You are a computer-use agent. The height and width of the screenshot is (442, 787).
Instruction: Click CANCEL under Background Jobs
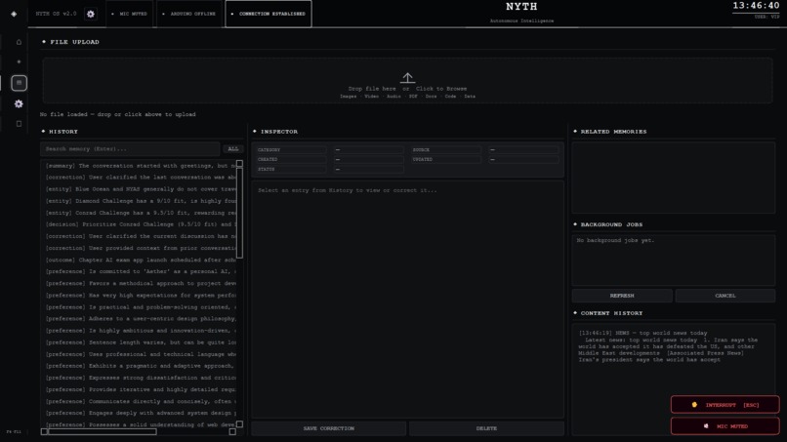pos(725,296)
